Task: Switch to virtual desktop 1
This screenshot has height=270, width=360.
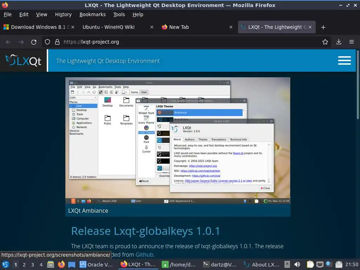Action: [15, 265]
